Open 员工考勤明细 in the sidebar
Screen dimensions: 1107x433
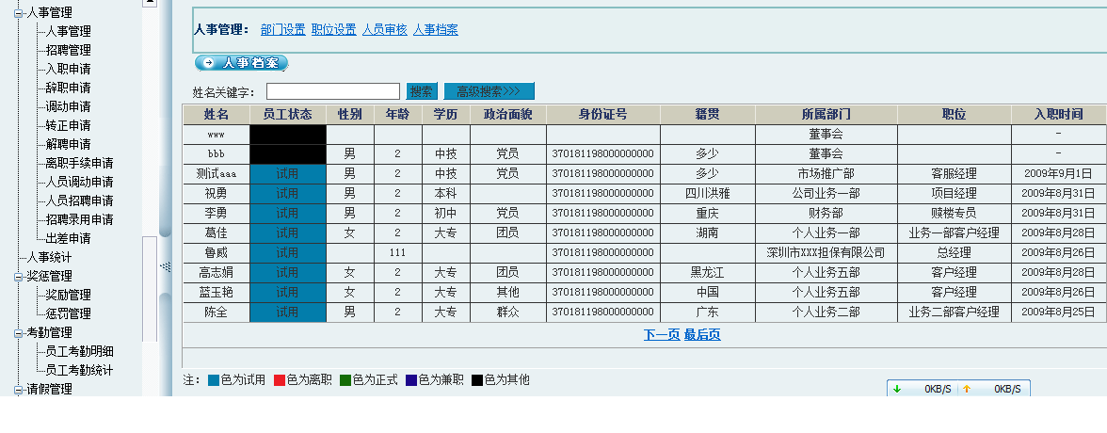[80, 351]
